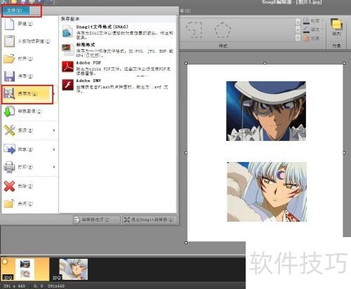Open the 填充 (Fill) color dropdown
The height and width of the screenshot is (289, 351).
[x=314, y=29]
